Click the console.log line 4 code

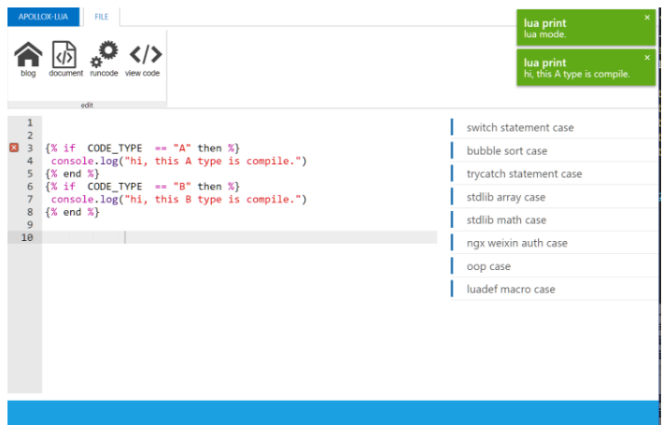coord(177,161)
